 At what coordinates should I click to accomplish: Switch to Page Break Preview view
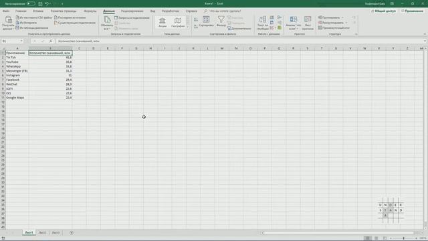(x=385, y=238)
